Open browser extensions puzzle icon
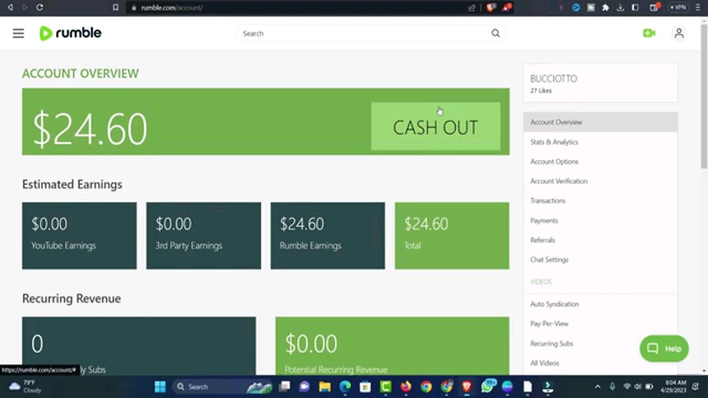The image size is (708, 398). [605, 7]
